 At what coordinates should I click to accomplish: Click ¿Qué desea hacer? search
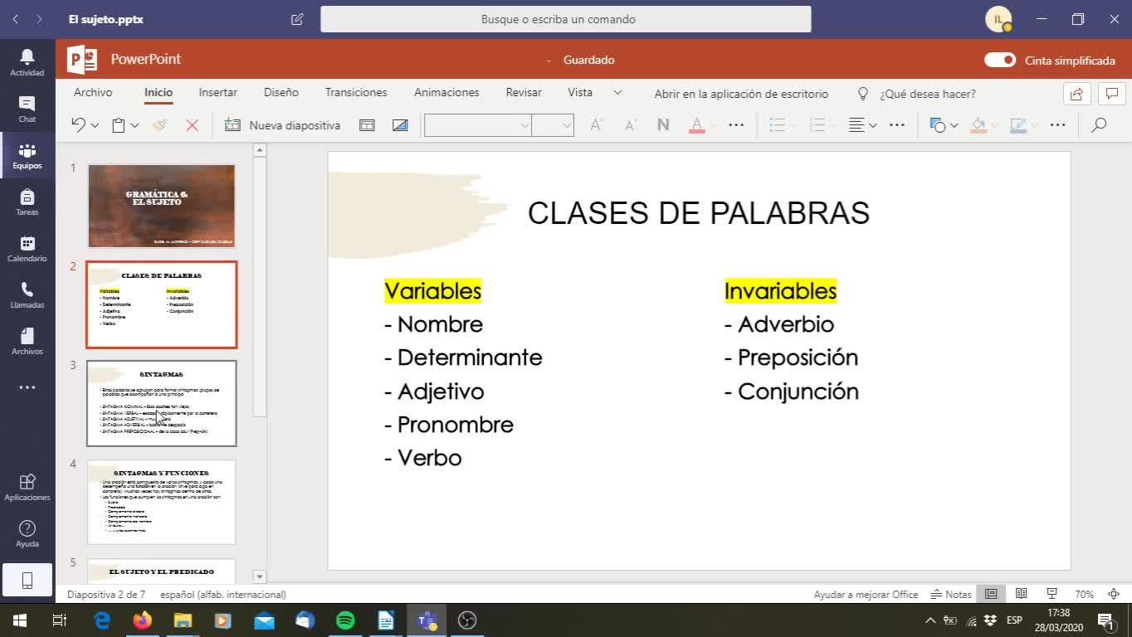[x=917, y=94]
